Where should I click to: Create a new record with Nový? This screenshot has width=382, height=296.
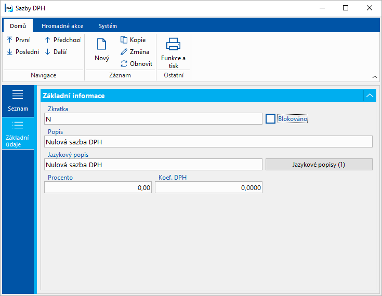(x=102, y=50)
